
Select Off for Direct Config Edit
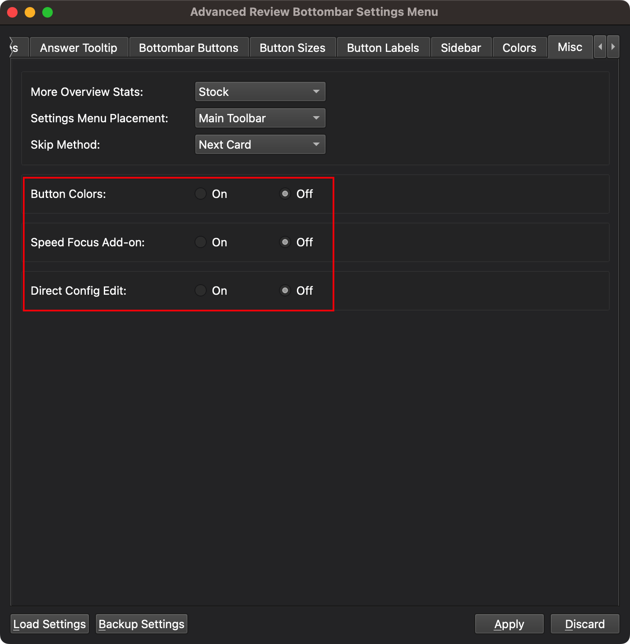[x=285, y=291]
